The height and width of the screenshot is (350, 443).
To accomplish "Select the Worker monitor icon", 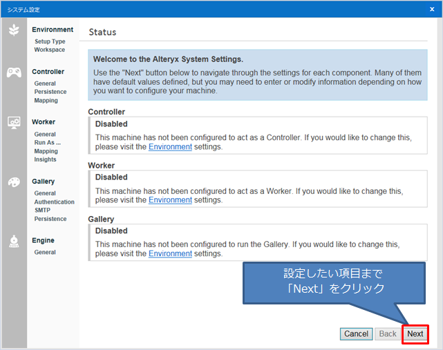I will click(x=14, y=123).
